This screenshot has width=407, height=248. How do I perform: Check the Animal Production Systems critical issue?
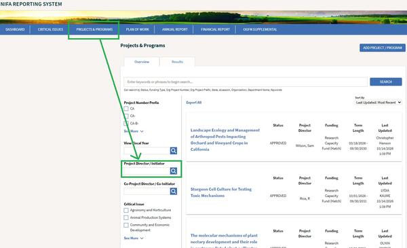(126, 217)
